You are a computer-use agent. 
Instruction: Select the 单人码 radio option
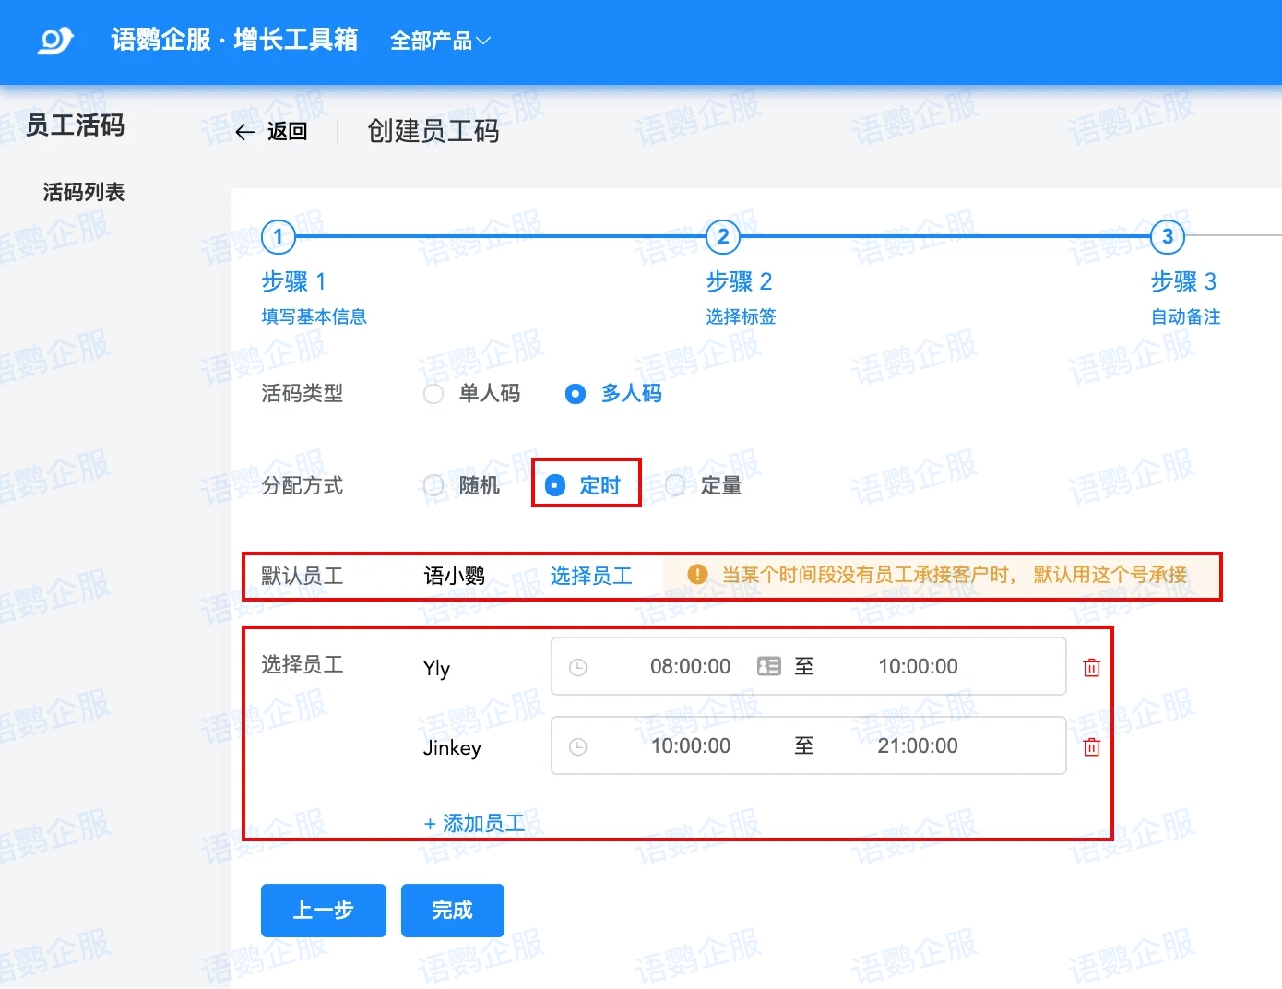pos(433,394)
